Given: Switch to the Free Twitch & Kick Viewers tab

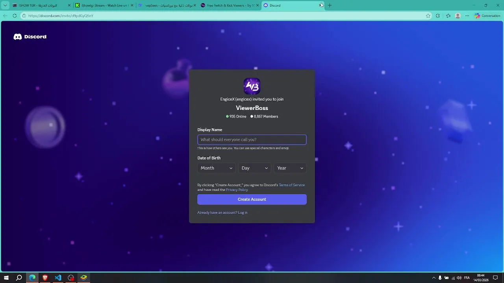Looking at the screenshot, I should [x=230, y=6].
